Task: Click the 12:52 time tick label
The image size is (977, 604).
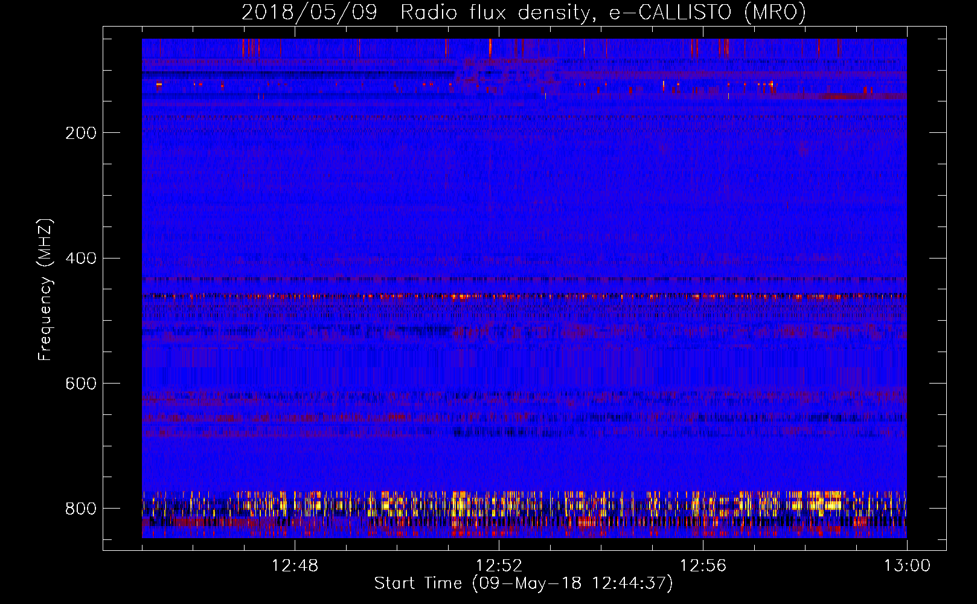Action: tap(499, 566)
